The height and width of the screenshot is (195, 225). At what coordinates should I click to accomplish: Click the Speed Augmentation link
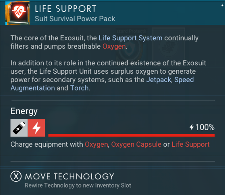click(x=33, y=88)
